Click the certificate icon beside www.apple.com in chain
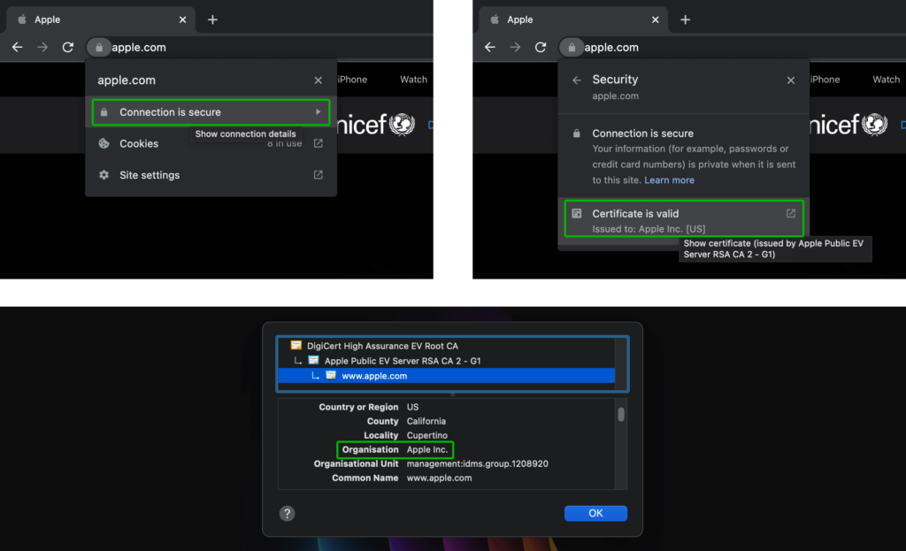This screenshot has width=906, height=551. [331, 375]
